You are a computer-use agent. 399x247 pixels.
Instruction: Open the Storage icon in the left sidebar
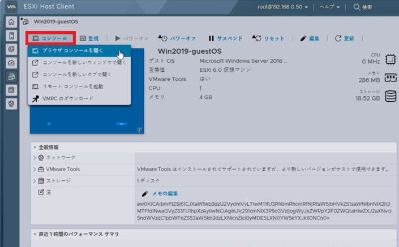pos(11,90)
